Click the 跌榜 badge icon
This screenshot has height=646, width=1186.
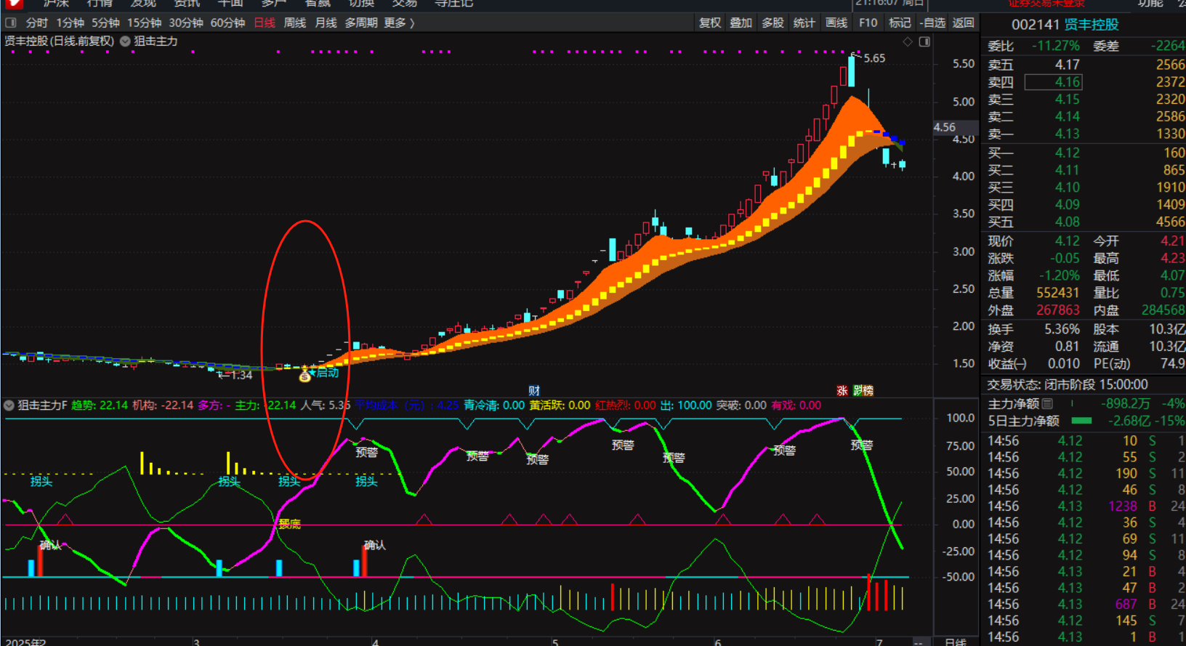(863, 390)
